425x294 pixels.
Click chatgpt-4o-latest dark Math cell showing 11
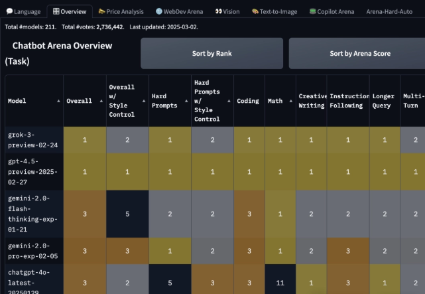click(x=280, y=282)
